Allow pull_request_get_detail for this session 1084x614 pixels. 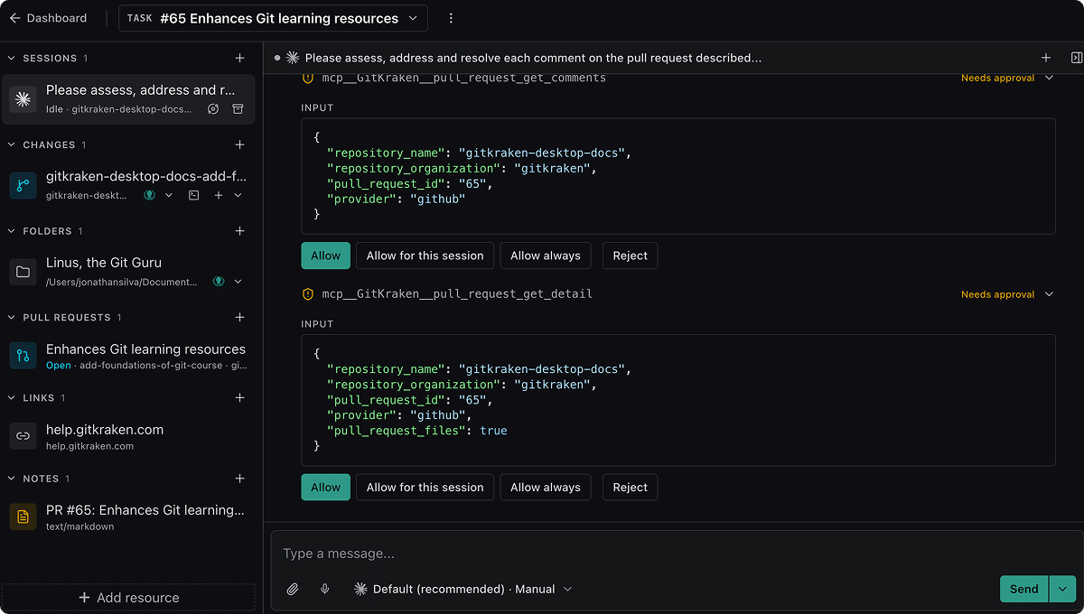click(x=425, y=488)
